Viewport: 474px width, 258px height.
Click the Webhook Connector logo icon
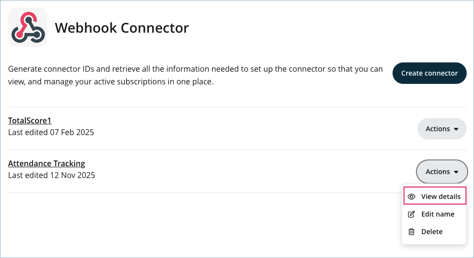point(28,27)
